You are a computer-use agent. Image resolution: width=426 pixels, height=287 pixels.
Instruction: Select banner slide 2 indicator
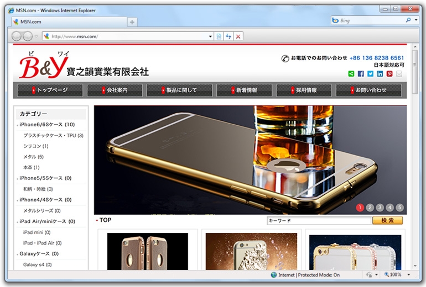370,208
